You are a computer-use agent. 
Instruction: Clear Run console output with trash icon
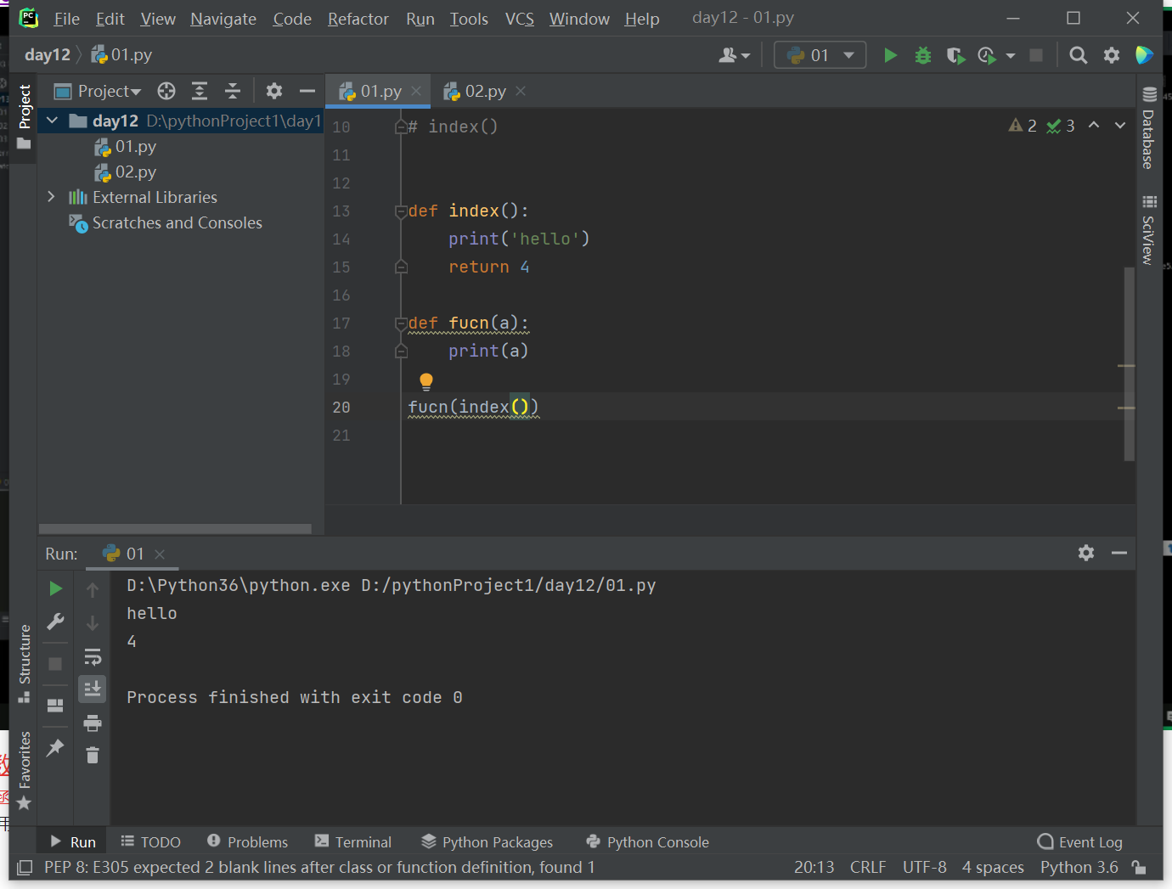(x=93, y=755)
